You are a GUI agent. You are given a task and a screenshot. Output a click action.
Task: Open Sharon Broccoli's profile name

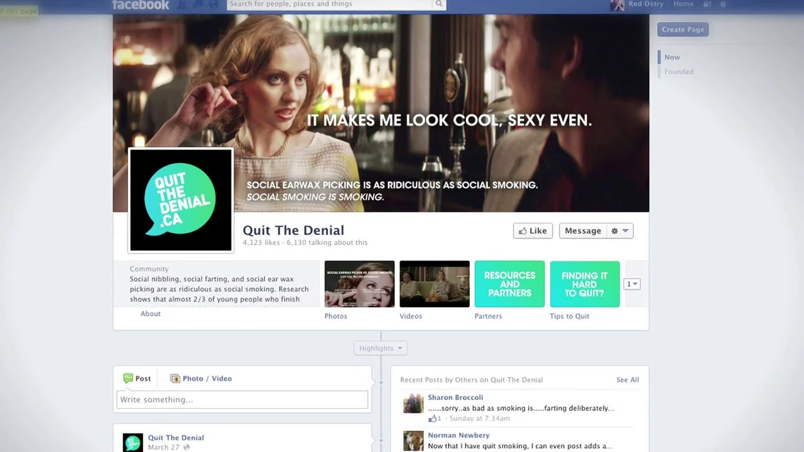point(455,397)
